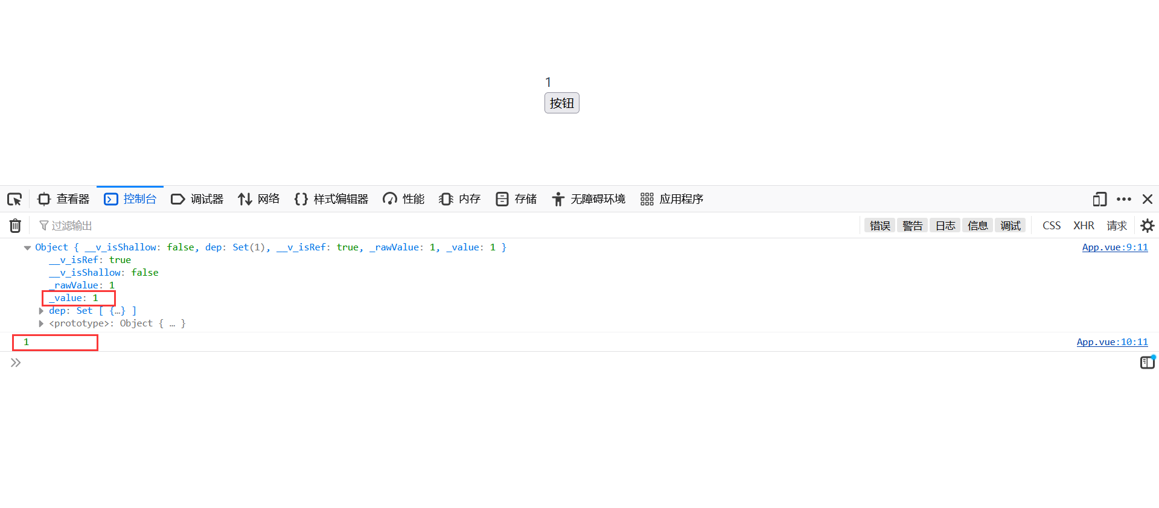Expand the <prototype> Object entry

click(41, 324)
